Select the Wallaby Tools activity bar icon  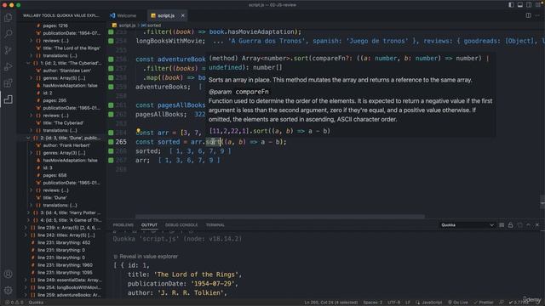tap(8, 99)
